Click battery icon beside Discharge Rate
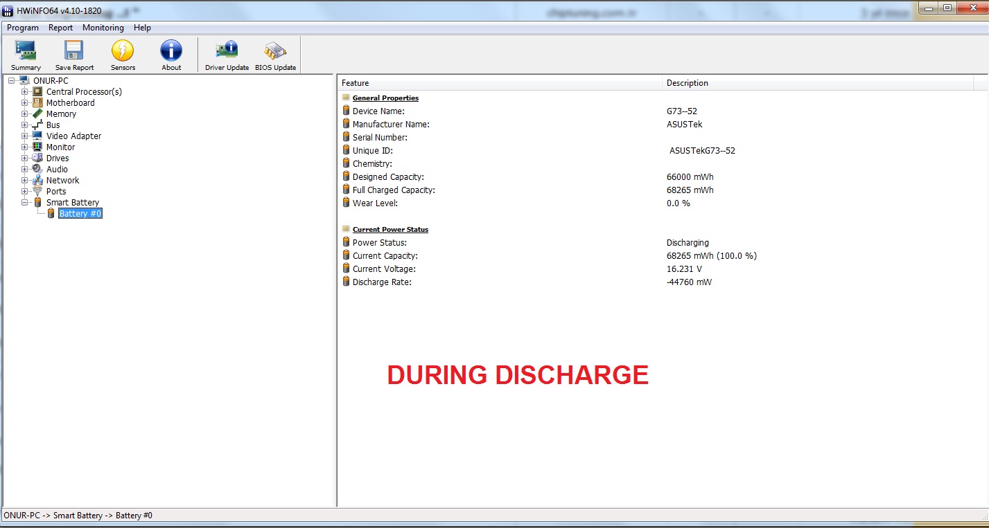The image size is (989, 528). pyautogui.click(x=346, y=282)
